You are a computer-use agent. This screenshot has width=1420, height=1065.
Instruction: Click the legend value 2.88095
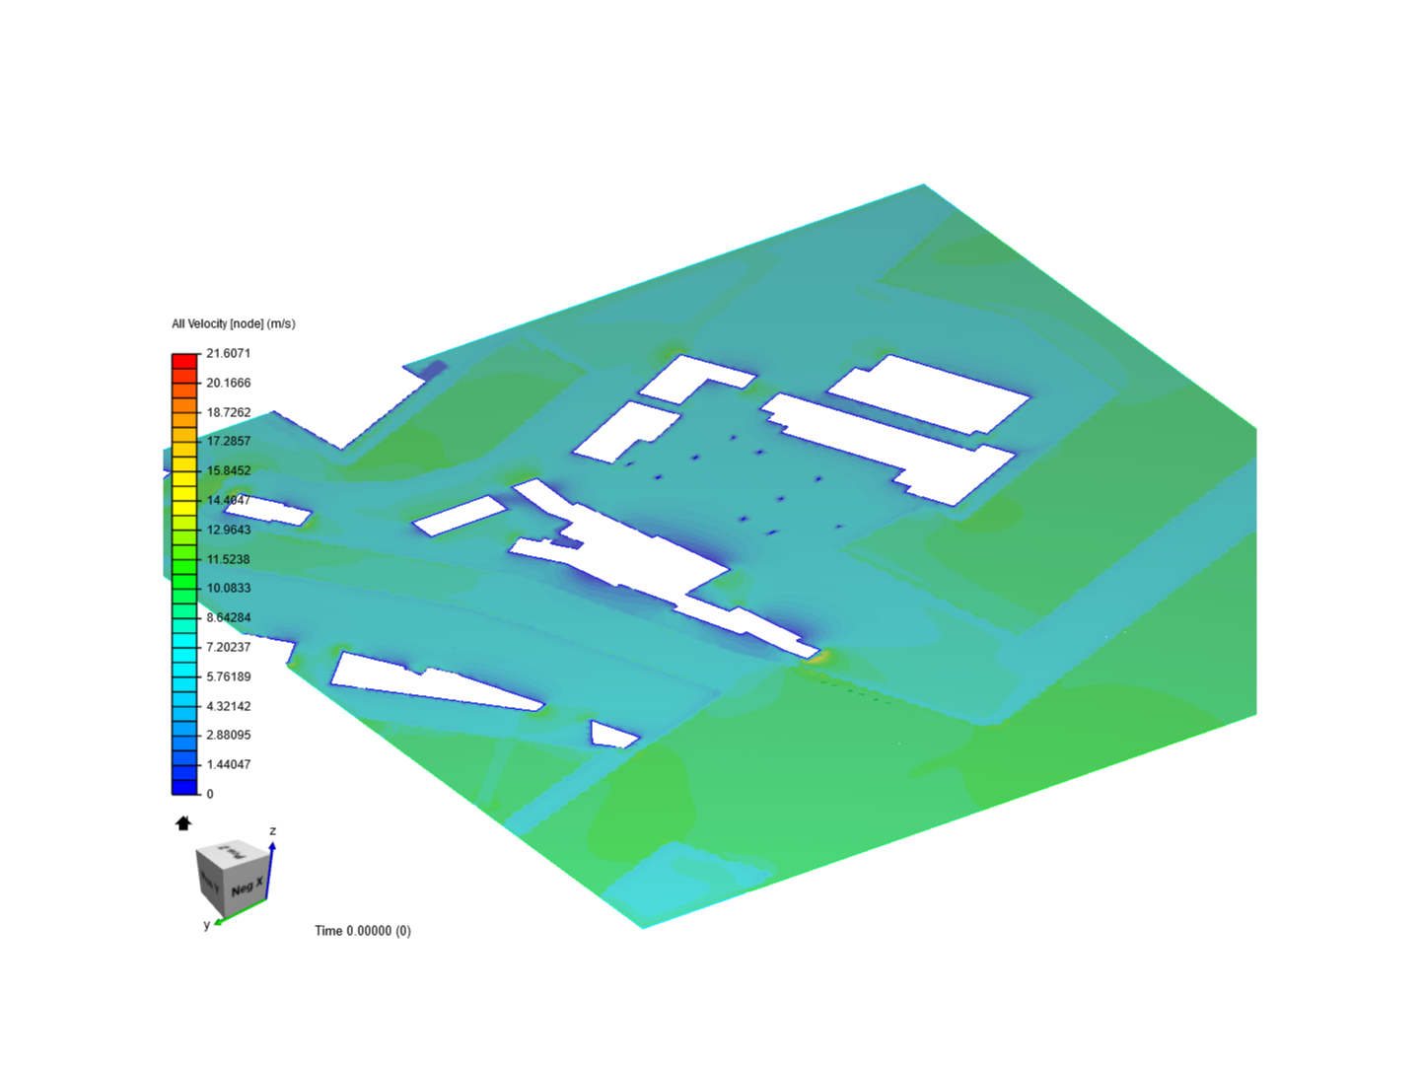click(228, 735)
